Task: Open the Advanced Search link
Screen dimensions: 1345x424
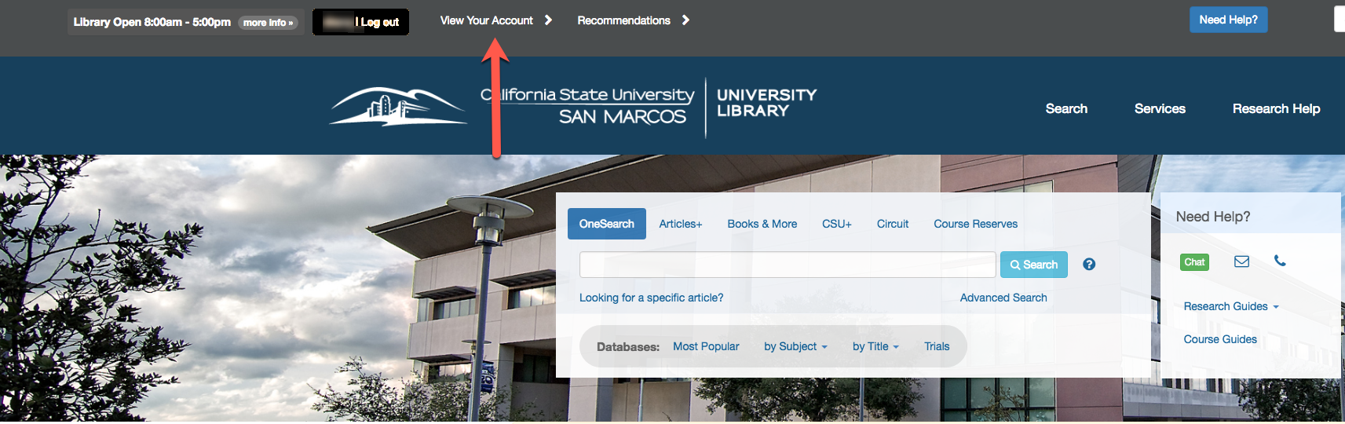Action: pos(1003,298)
